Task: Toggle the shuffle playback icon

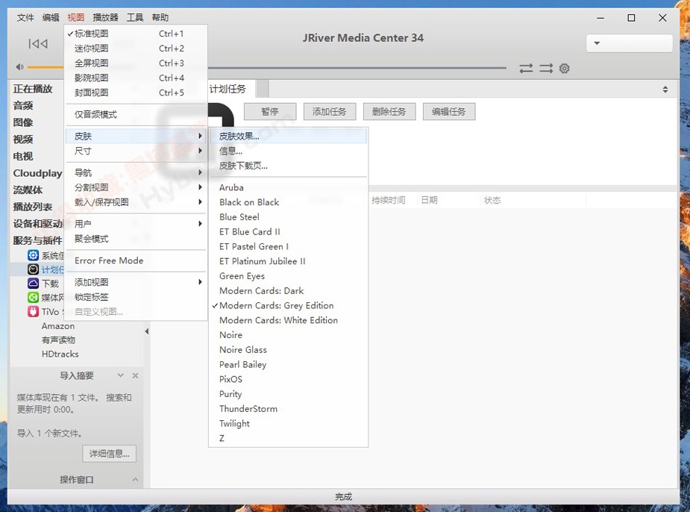Action: click(x=546, y=68)
